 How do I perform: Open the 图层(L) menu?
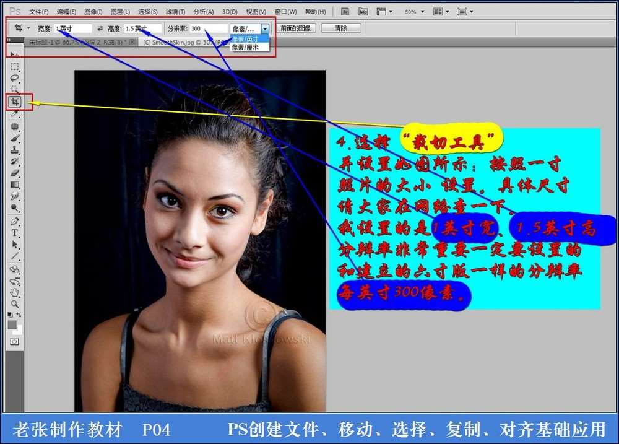119,12
